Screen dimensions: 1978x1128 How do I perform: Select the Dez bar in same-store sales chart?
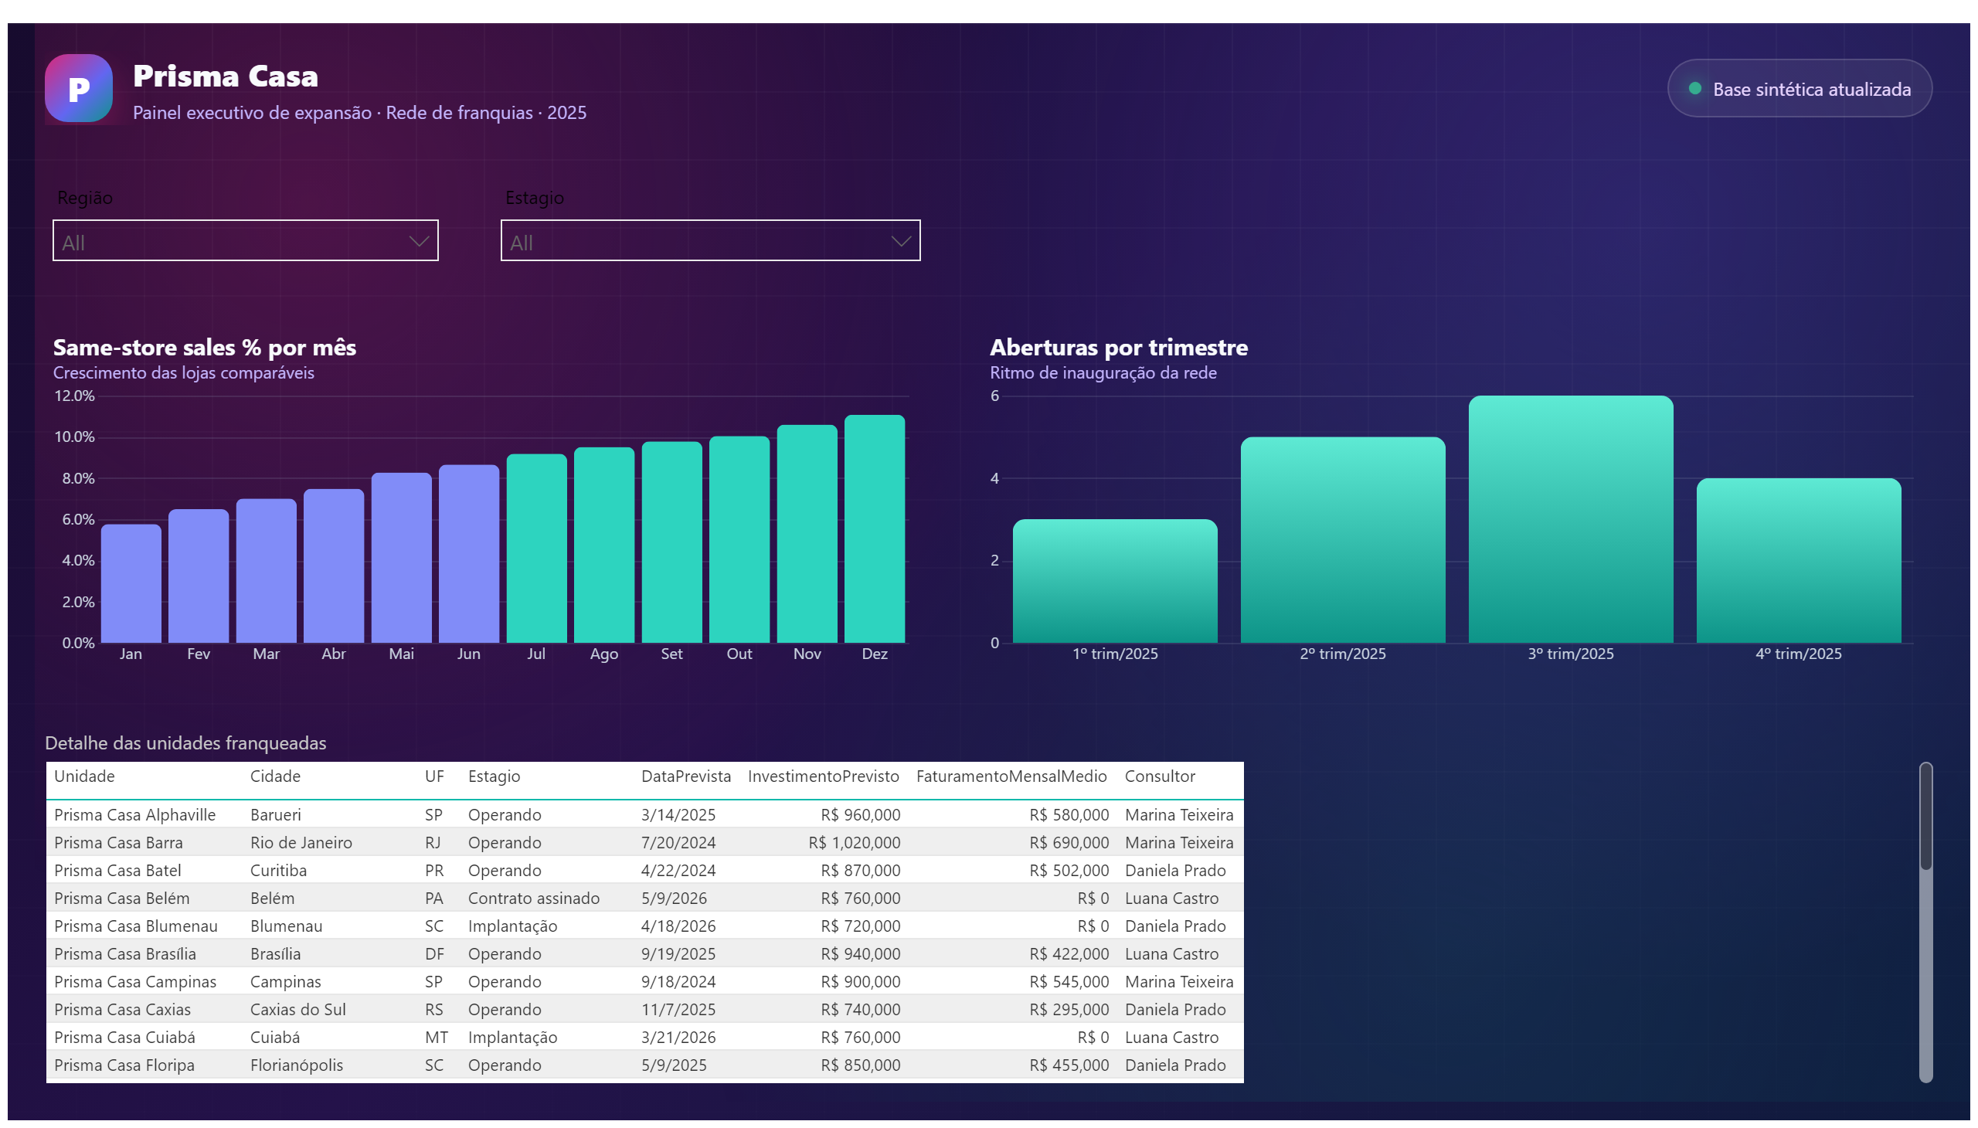point(874,529)
